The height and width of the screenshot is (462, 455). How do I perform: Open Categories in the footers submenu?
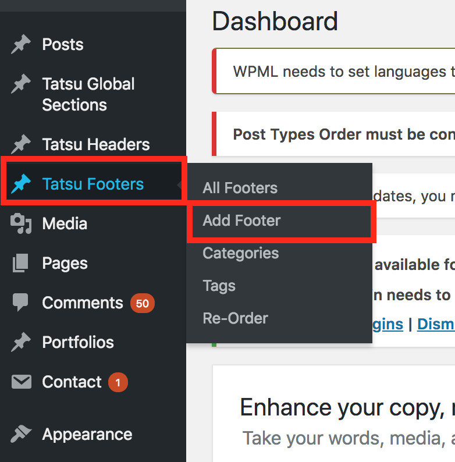[241, 253]
